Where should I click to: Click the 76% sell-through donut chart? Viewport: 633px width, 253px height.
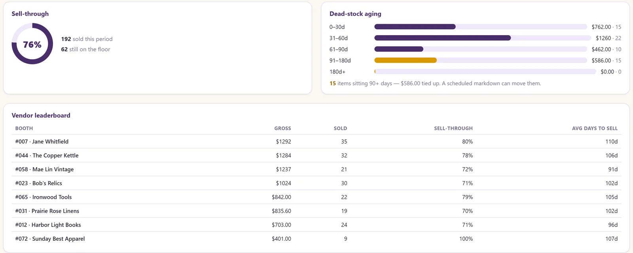tap(32, 44)
